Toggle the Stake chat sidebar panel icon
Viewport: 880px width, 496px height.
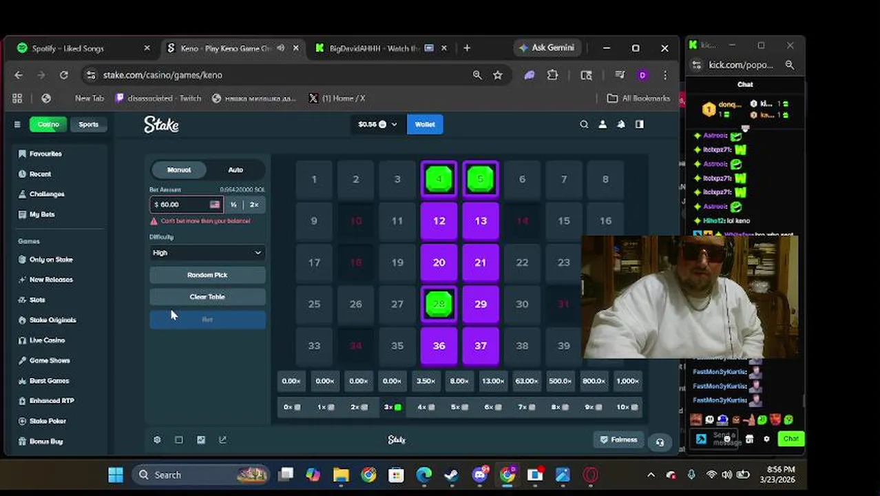tap(640, 125)
